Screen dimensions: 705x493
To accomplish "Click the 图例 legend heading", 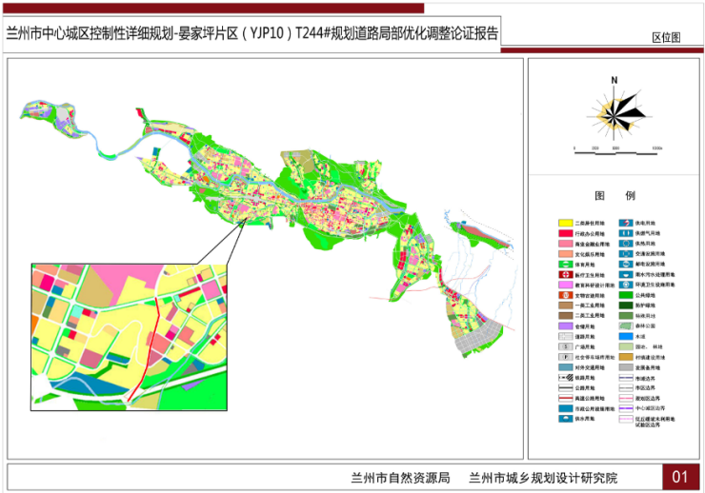I will (x=614, y=195).
